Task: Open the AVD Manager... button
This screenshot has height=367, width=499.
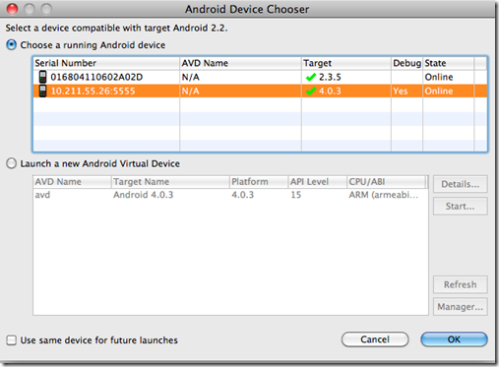Action: [x=461, y=307]
